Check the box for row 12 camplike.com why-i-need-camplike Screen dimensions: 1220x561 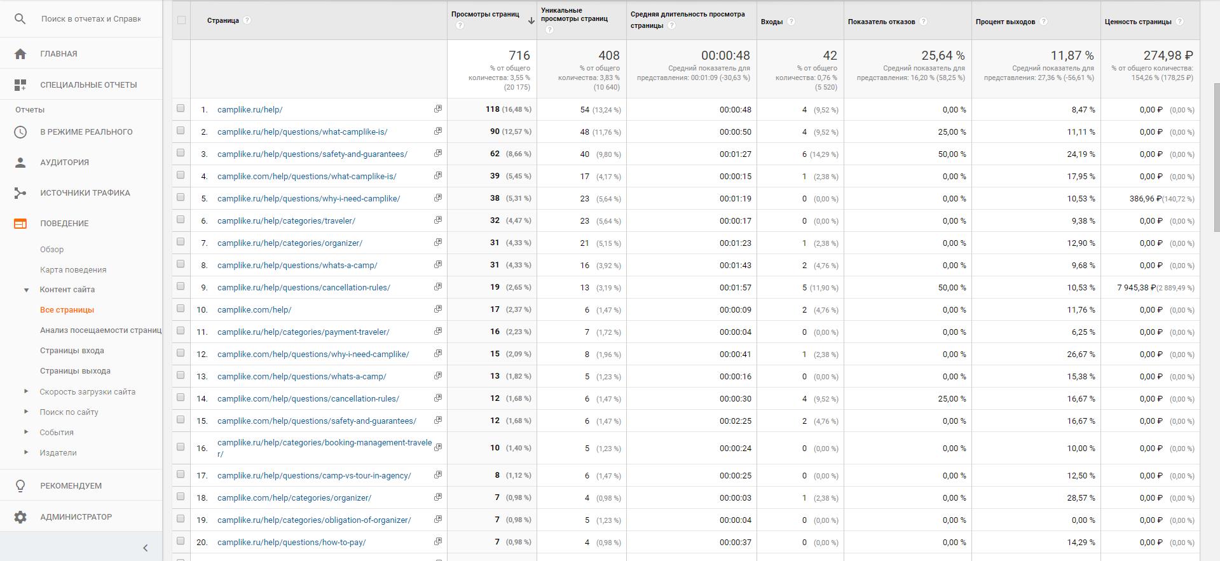coord(181,353)
